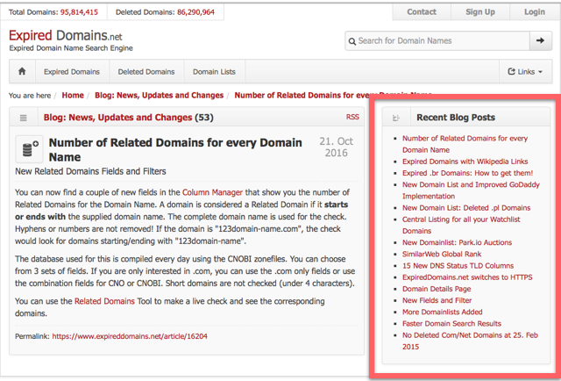Screen dimensions: 561x381
Task: Open the article permalink URL
Action: point(130,336)
